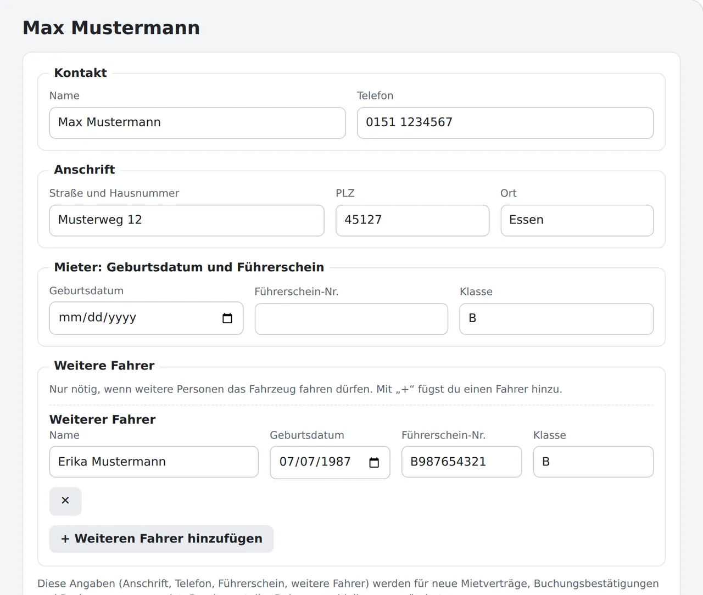The image size is (703, 595).
Task: Open the calendar picker for Mieter Geburtsdatum
Action: [227, 318]
